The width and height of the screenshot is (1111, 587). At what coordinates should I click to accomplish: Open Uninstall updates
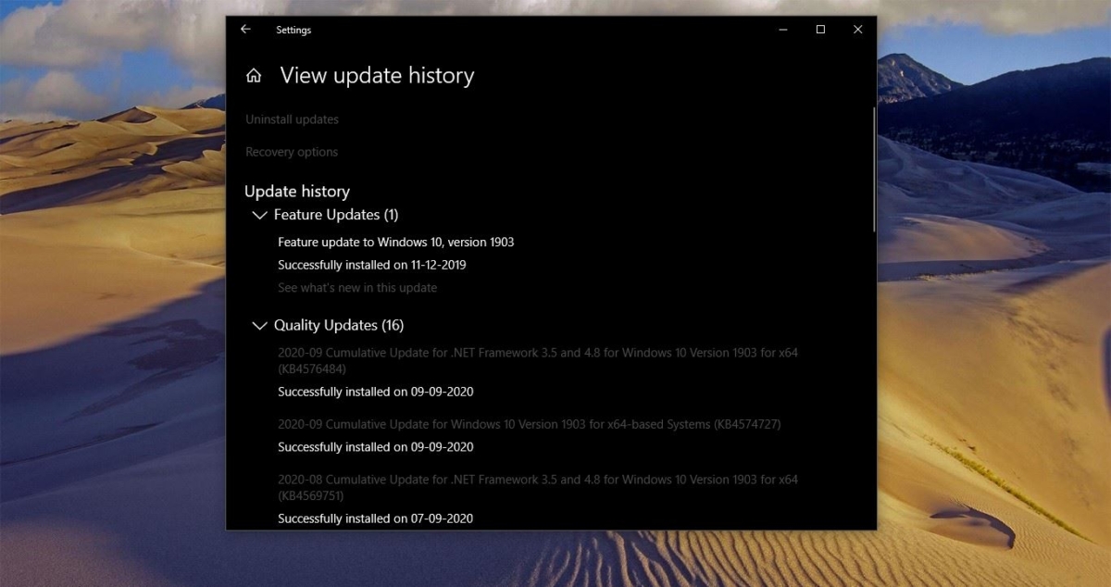coord(292,119)
